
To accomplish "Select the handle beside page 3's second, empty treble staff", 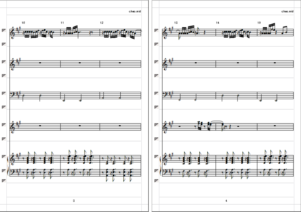I will pyautogui.click(x=4, y=62).
